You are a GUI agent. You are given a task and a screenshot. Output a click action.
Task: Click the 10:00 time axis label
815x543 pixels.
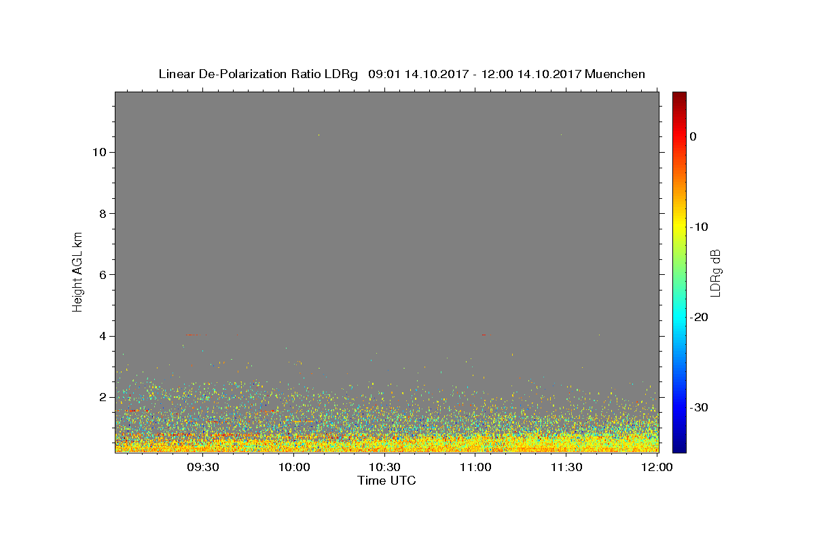[294, 468]
